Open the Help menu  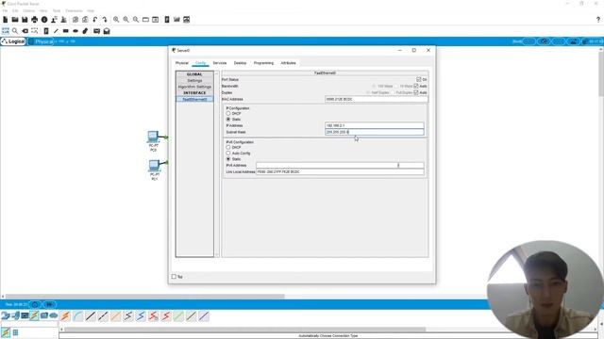91,10
